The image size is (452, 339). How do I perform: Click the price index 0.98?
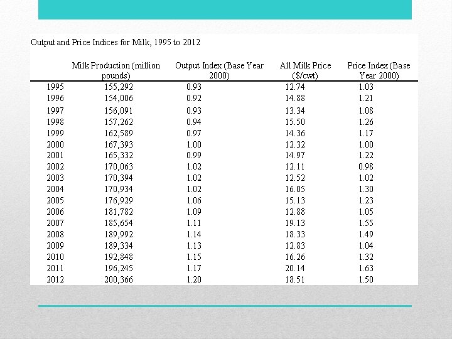[x=366, y=166]
